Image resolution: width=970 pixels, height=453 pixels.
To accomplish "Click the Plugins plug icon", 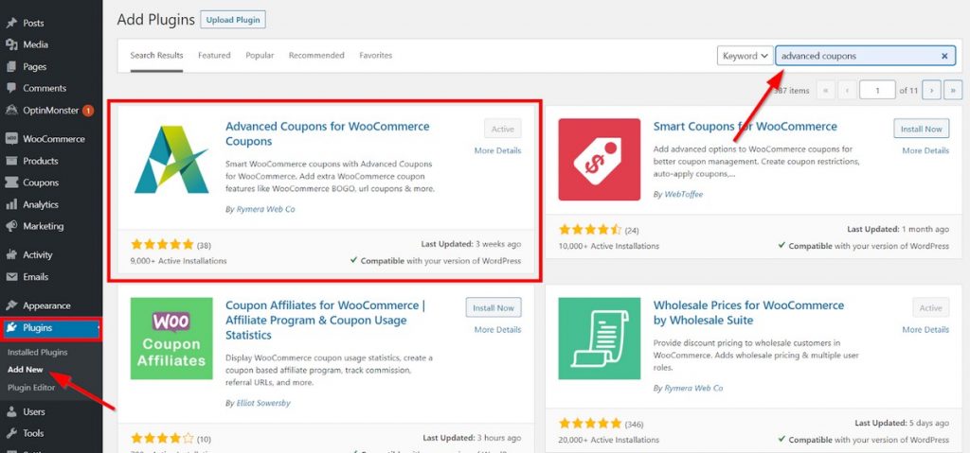I will (11, 327).
